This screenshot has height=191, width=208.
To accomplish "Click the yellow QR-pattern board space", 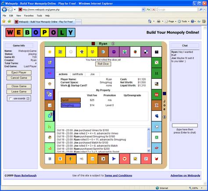I will (x=60, y=52).
